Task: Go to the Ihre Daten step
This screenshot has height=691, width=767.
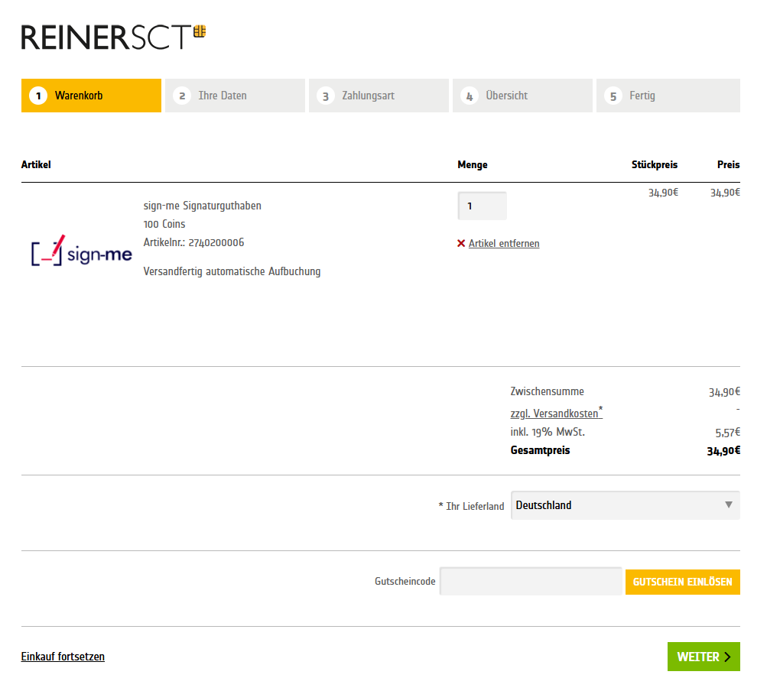Action: pos(235,96)
